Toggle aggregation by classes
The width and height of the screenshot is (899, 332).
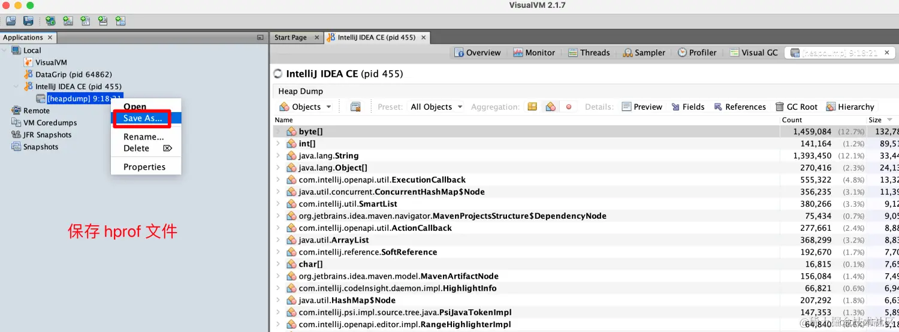[550, 107]
